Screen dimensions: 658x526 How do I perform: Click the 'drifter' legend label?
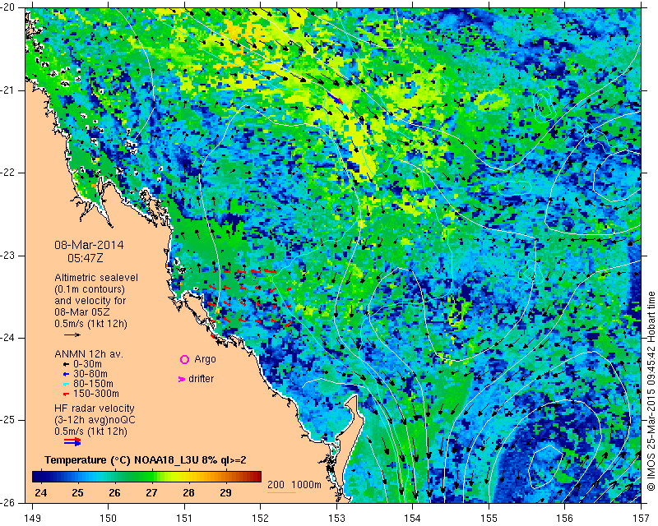201,379
